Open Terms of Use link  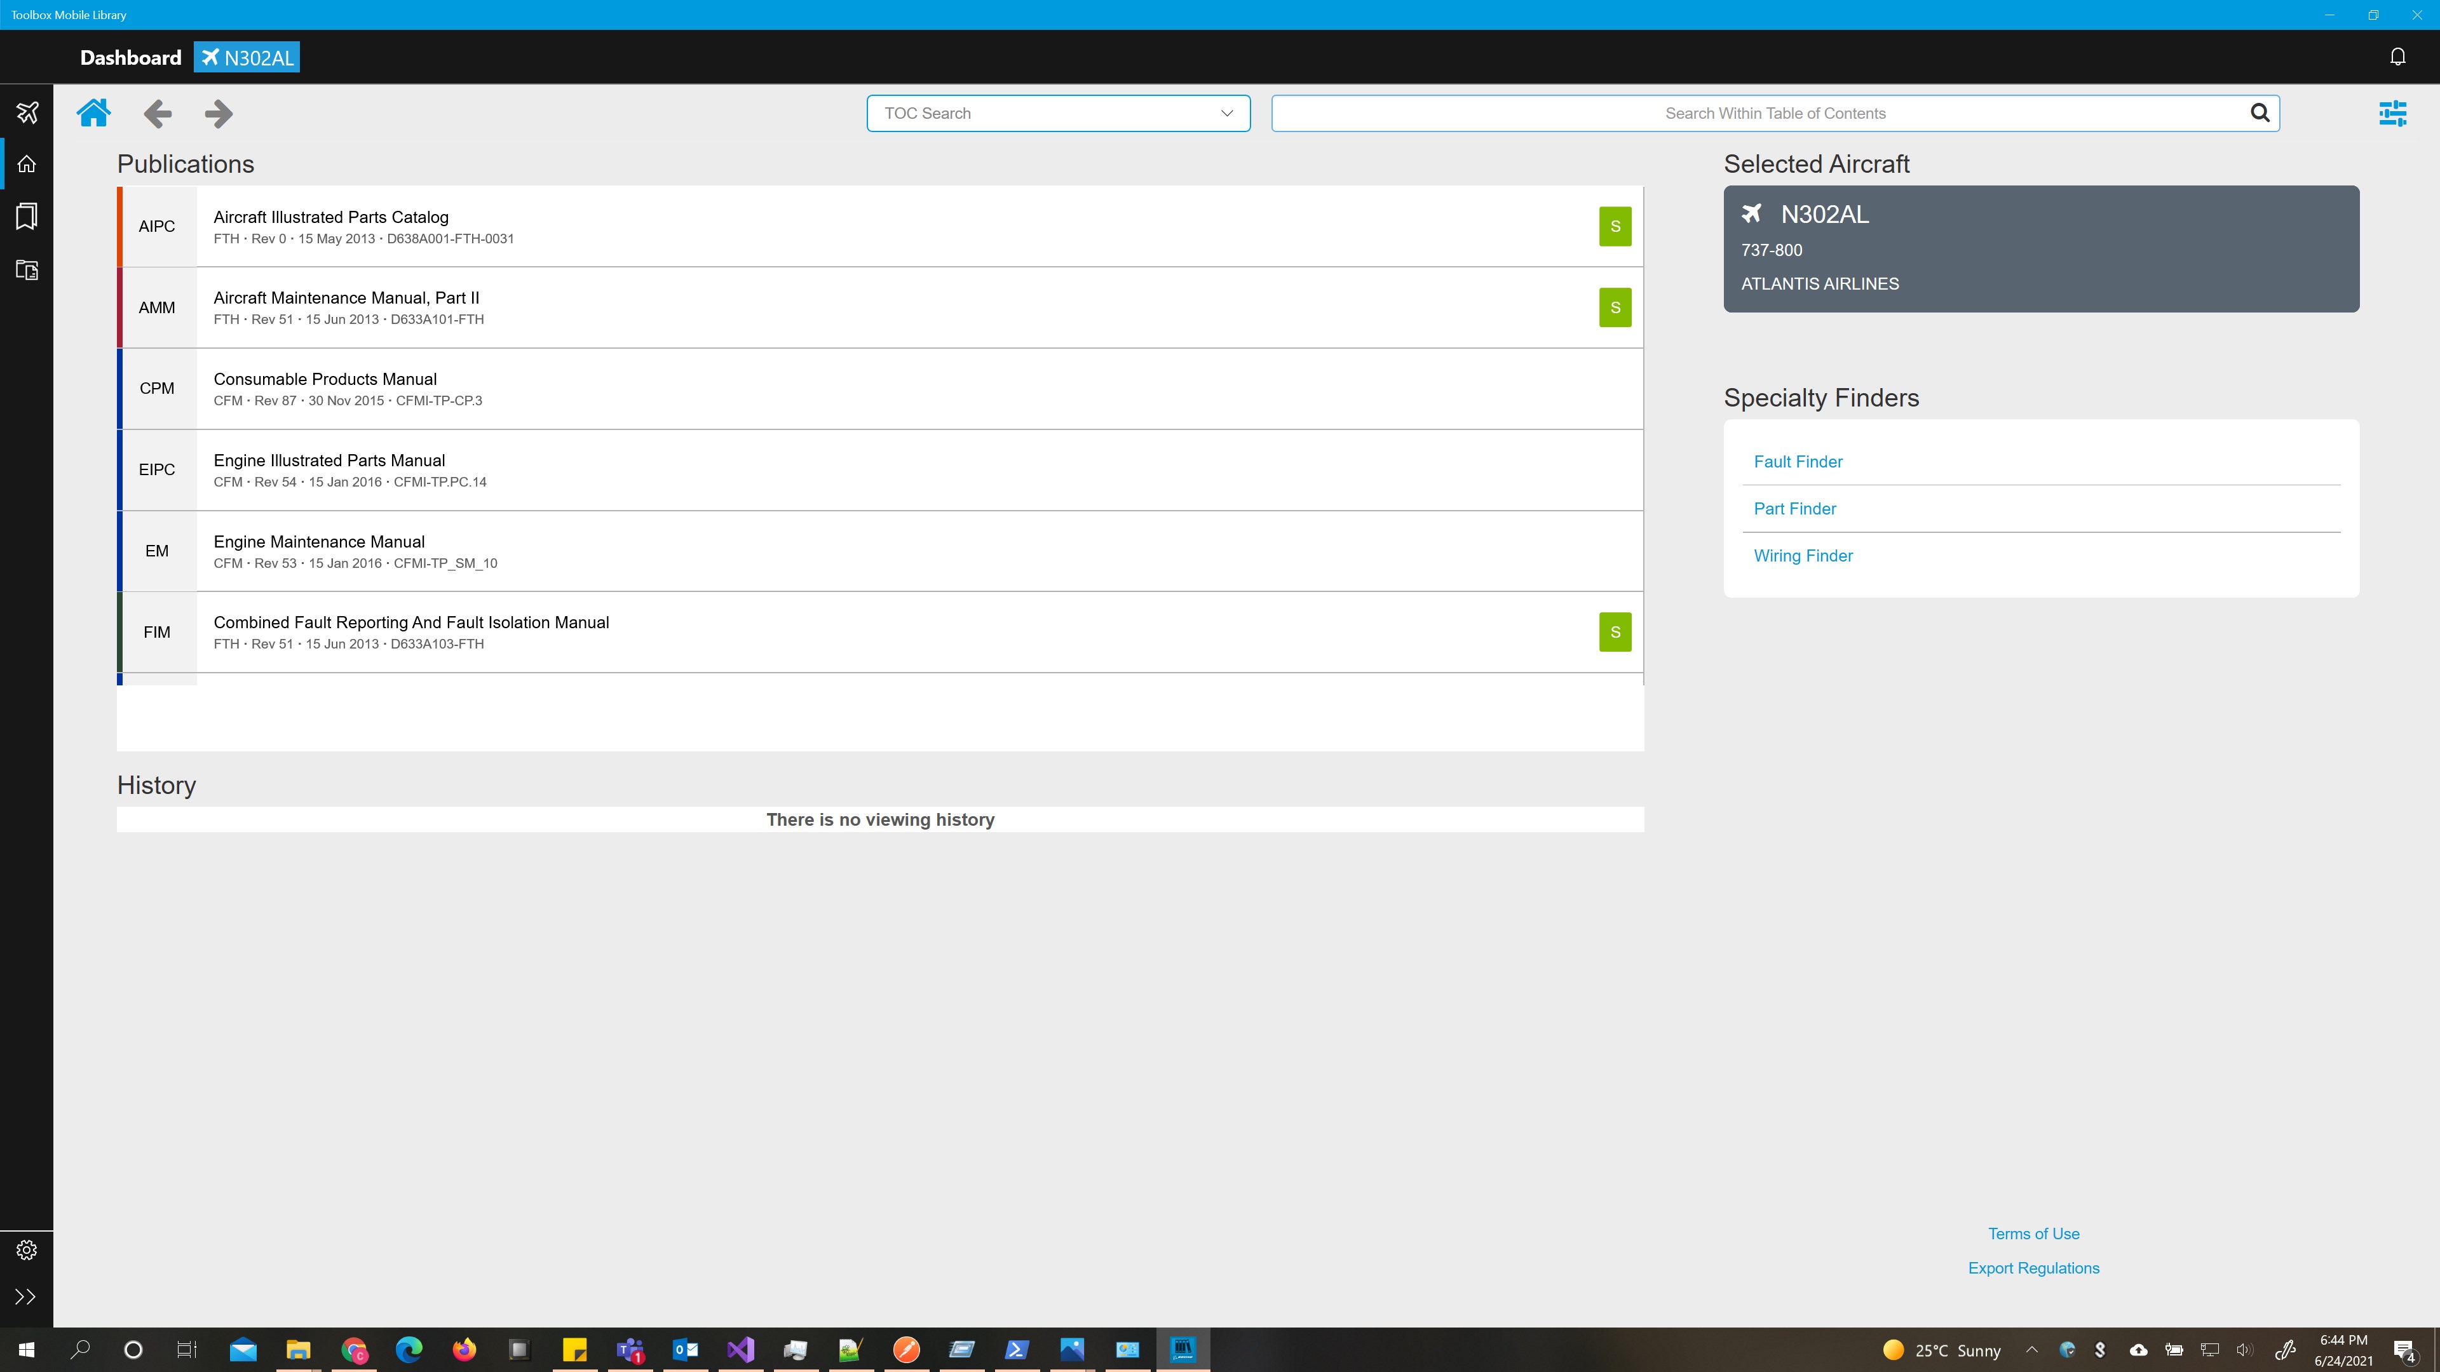(2033, 1234)
